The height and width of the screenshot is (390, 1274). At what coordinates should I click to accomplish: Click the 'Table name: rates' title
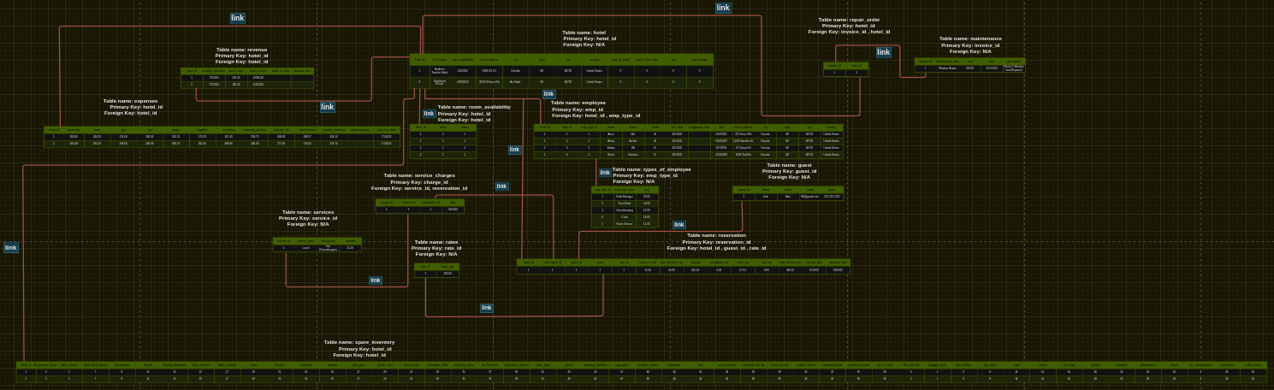click(x=436, y=242)
